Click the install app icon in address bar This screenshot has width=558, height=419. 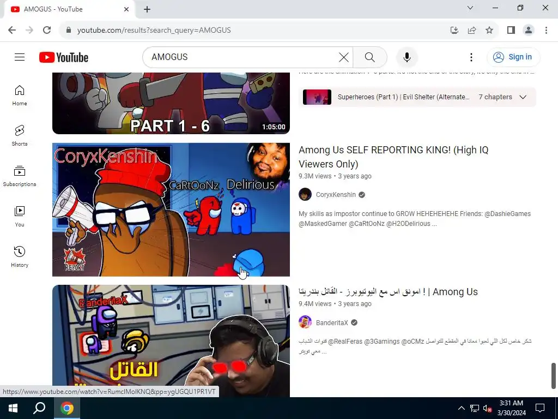tap(454, 30)
